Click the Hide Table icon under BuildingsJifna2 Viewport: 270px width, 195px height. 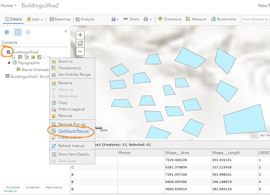coord(20,57)
